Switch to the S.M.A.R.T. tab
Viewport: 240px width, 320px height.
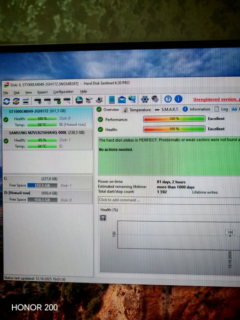[167, 109]
